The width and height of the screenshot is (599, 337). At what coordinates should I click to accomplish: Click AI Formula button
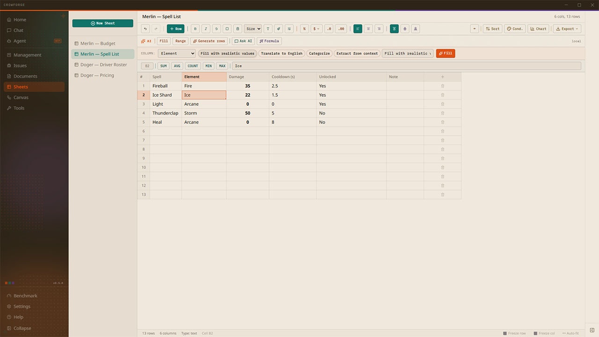(x=269, y=41)
